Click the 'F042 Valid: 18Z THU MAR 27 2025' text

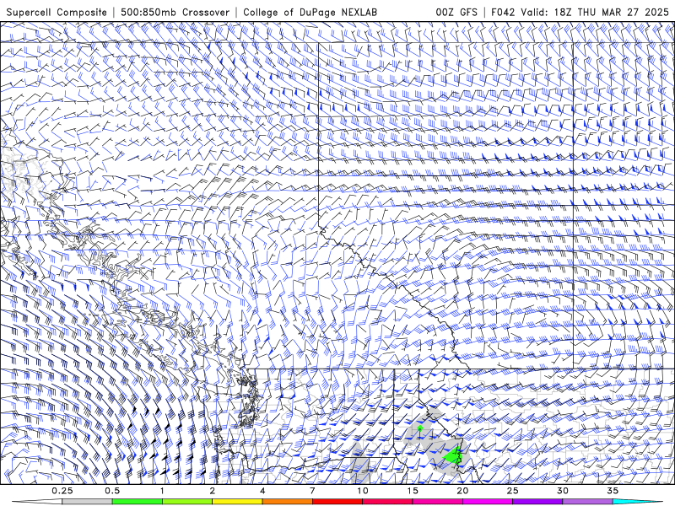pyautogui.click(x=580, y=12)
